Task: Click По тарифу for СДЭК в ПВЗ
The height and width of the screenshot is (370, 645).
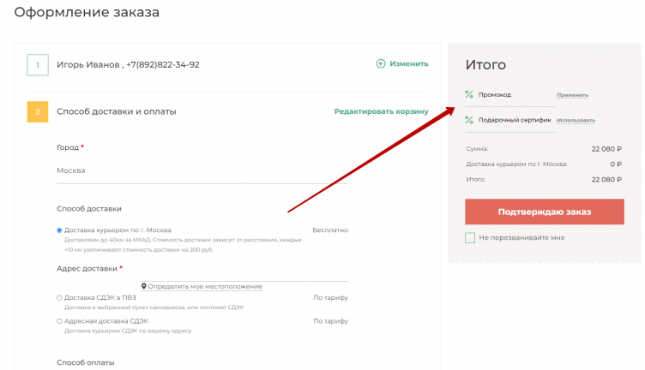Action: [331, 297]
